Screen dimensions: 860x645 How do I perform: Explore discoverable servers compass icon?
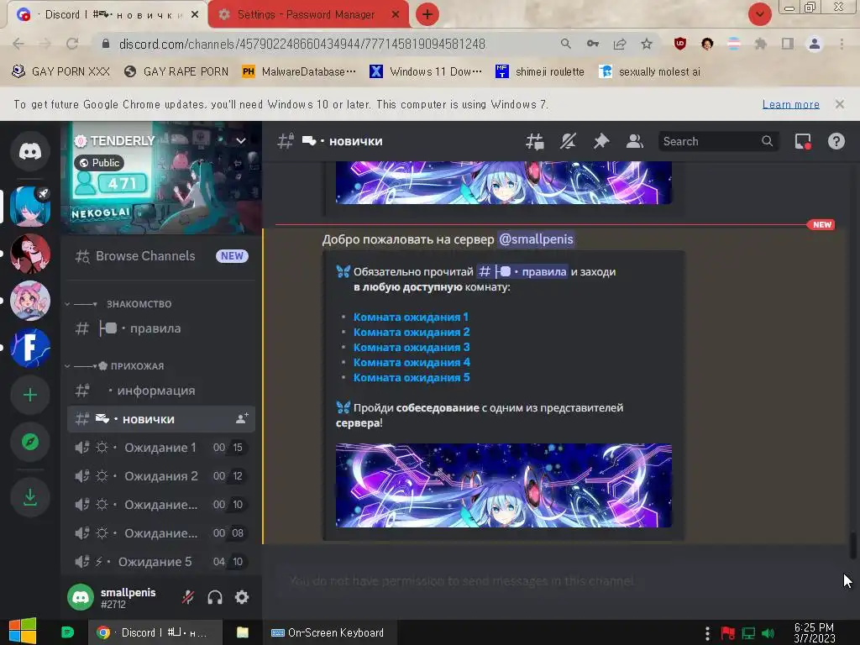click(30, 442)
